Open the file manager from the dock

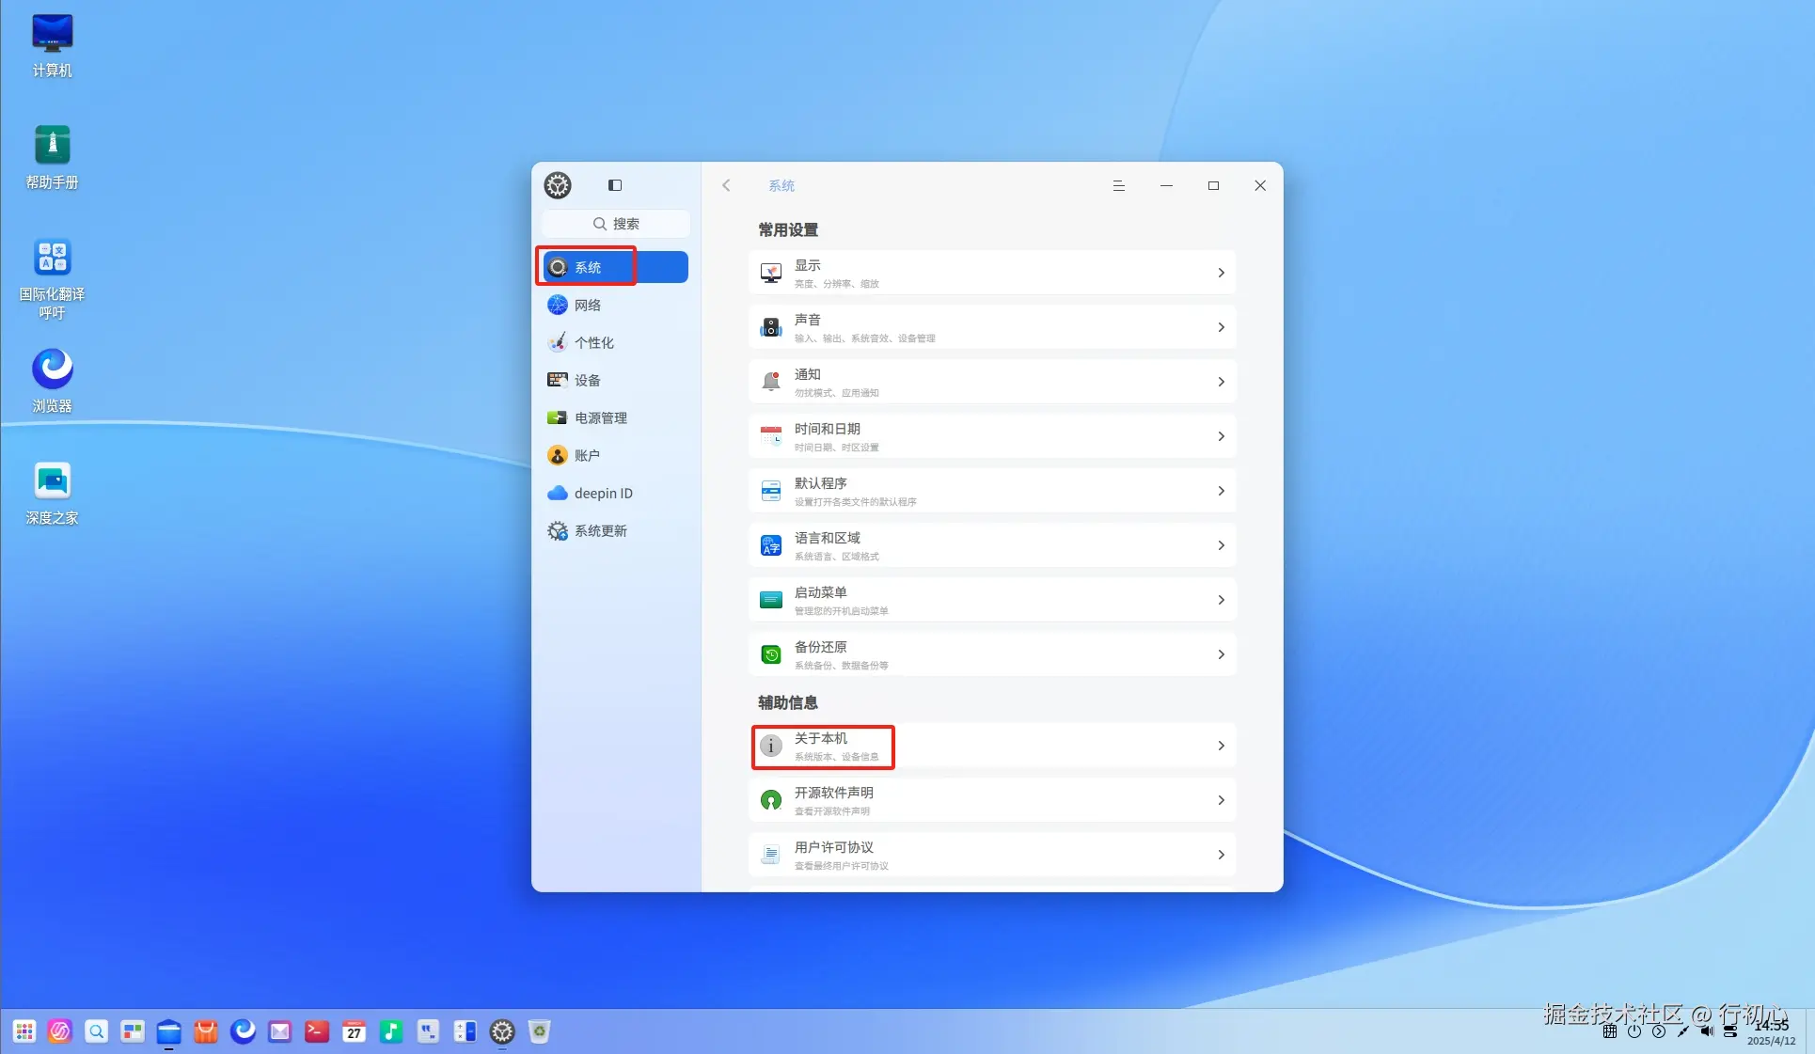(x=169, y=1031)
